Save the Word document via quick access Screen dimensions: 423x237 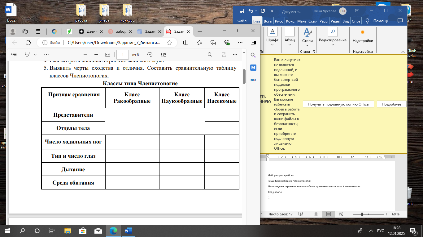pos(242,11)
